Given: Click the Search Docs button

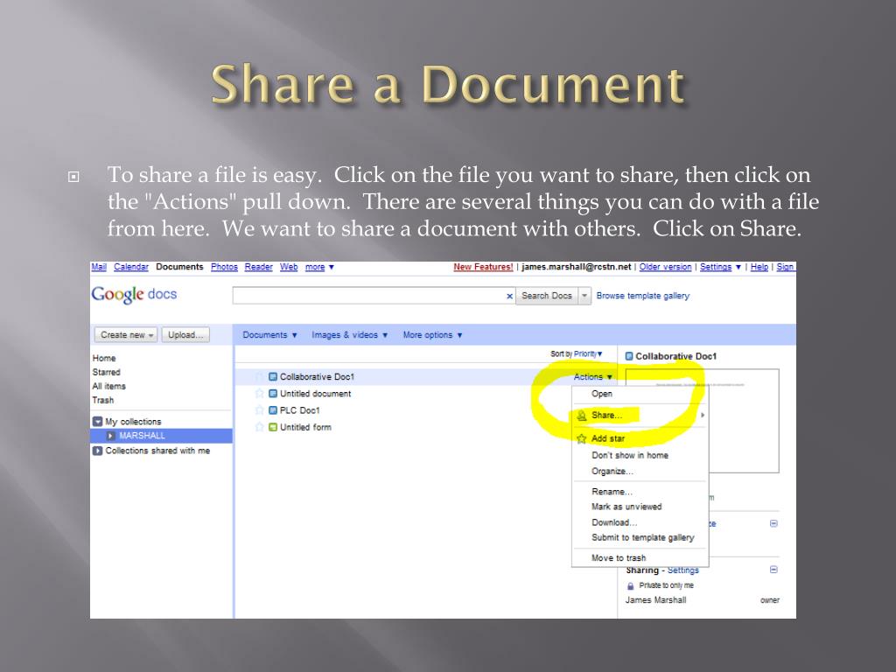Looking at the screenshot, I should coord(546,296).
